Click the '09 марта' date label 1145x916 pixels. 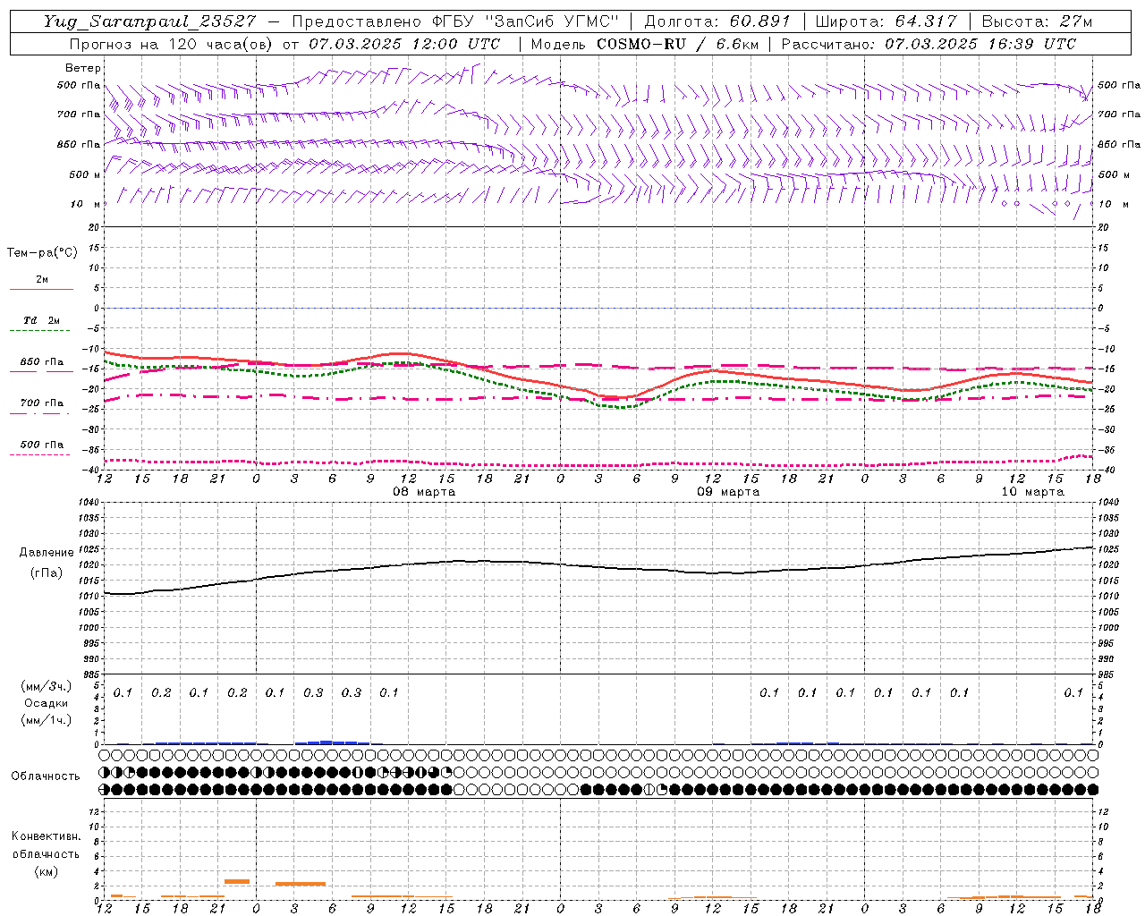click(728, 492)
